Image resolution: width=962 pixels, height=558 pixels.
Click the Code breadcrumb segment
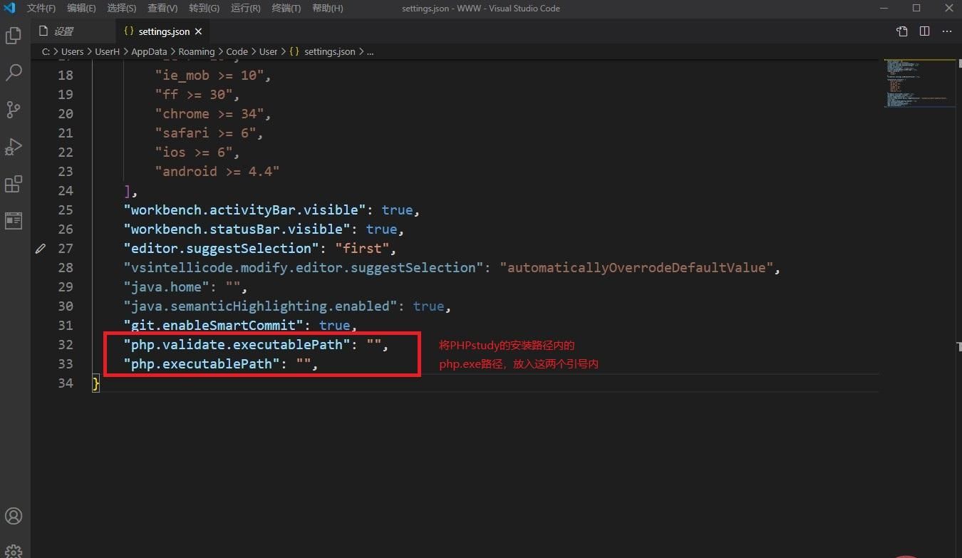coord(237,51)
